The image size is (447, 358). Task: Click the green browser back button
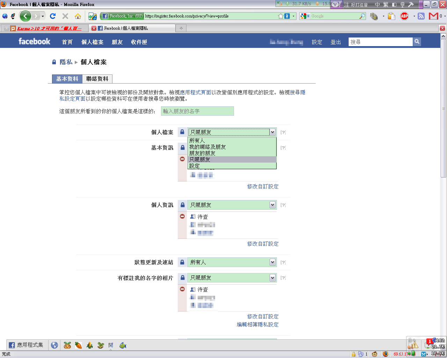[x=25, y=16]
